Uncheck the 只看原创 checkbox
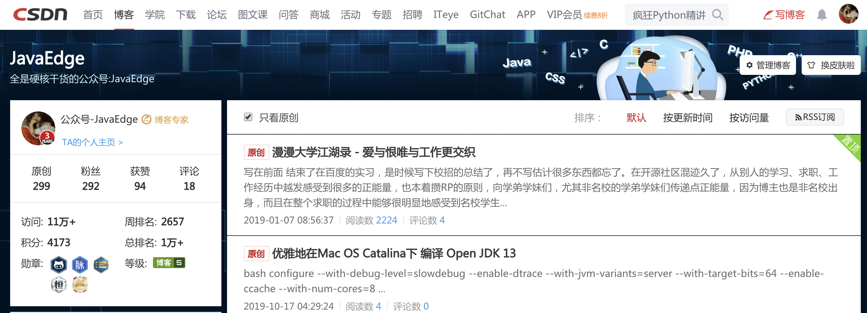 [248, 117]
